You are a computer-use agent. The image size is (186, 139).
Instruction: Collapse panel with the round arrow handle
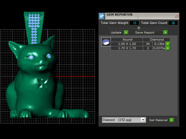(139, 28)
